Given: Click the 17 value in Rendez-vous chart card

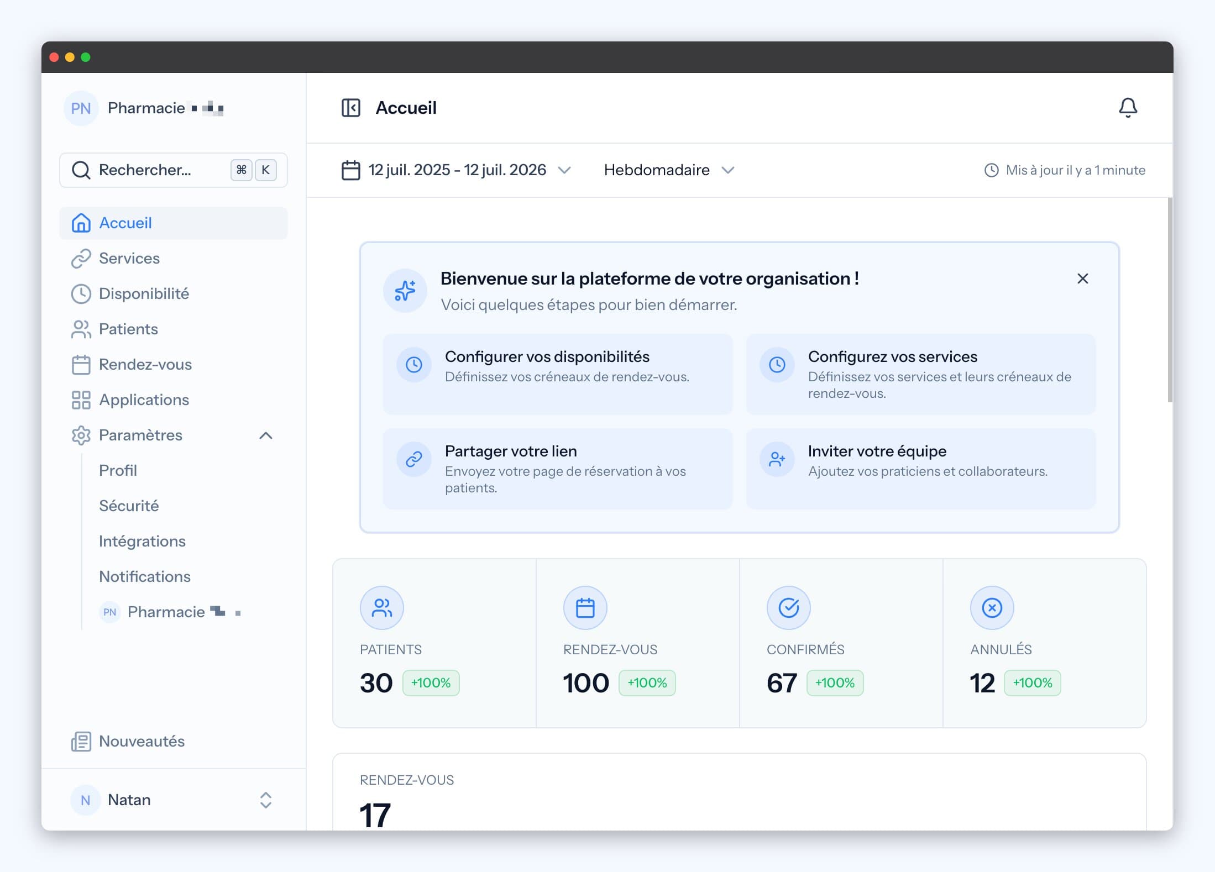Looking at the screenshot, I should pos(375,816).
